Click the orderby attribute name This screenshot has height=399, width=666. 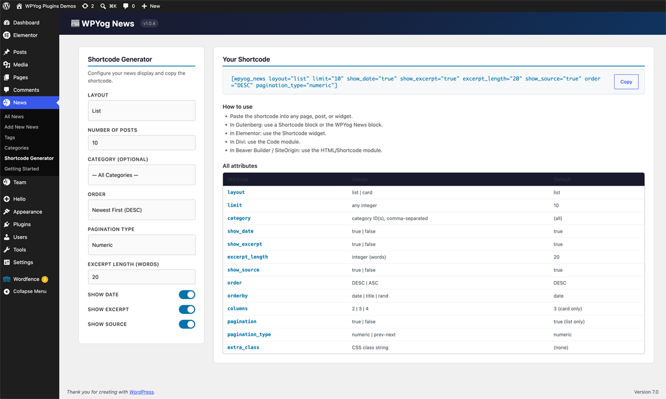[x=237, y=295]
